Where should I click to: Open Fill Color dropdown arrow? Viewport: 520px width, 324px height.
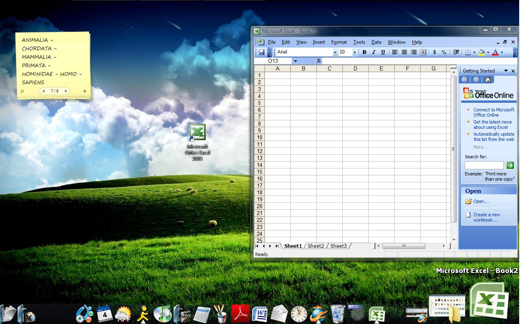[488, 52]
